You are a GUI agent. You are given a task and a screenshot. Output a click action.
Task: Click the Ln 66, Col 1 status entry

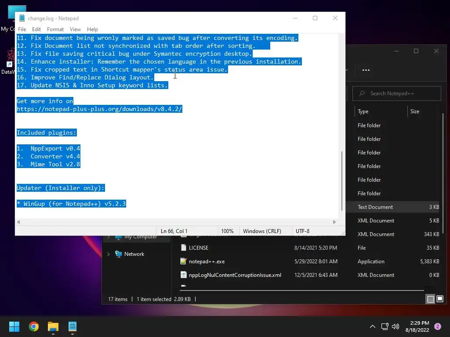[174, 231]
